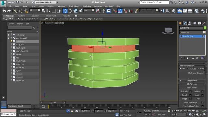The image size is (208, 117).
Task: Activate the Select and Move tool
Action: point(65,11)
